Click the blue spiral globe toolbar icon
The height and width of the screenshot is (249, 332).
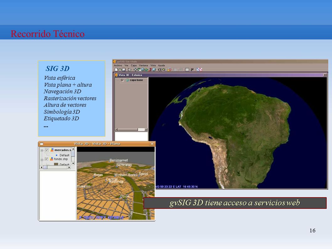[x=143, y=70]
